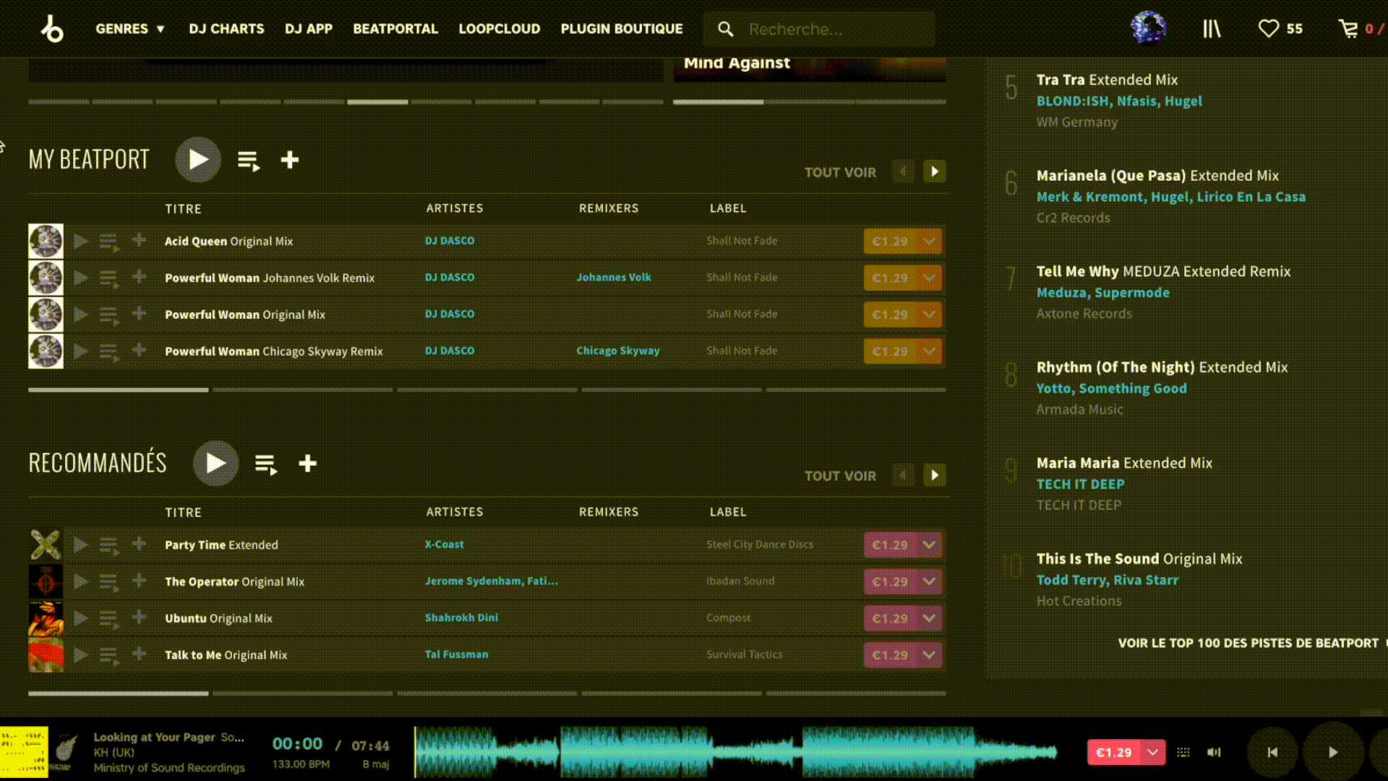Click TOUT VOIR for Recommandés
Image resolution: width=1388 pixels, height=781 pixels.
pyautogui.click(x=840, y=476)
